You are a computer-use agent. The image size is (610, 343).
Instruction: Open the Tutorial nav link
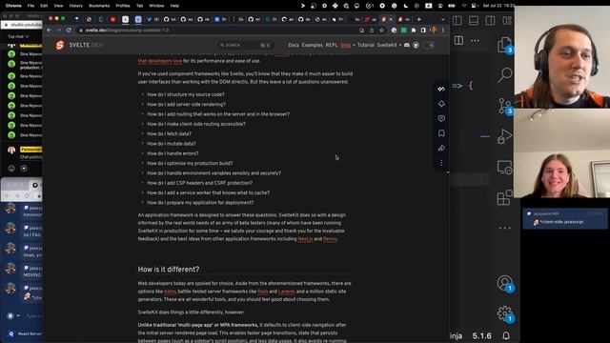click(x=365, y=45)
